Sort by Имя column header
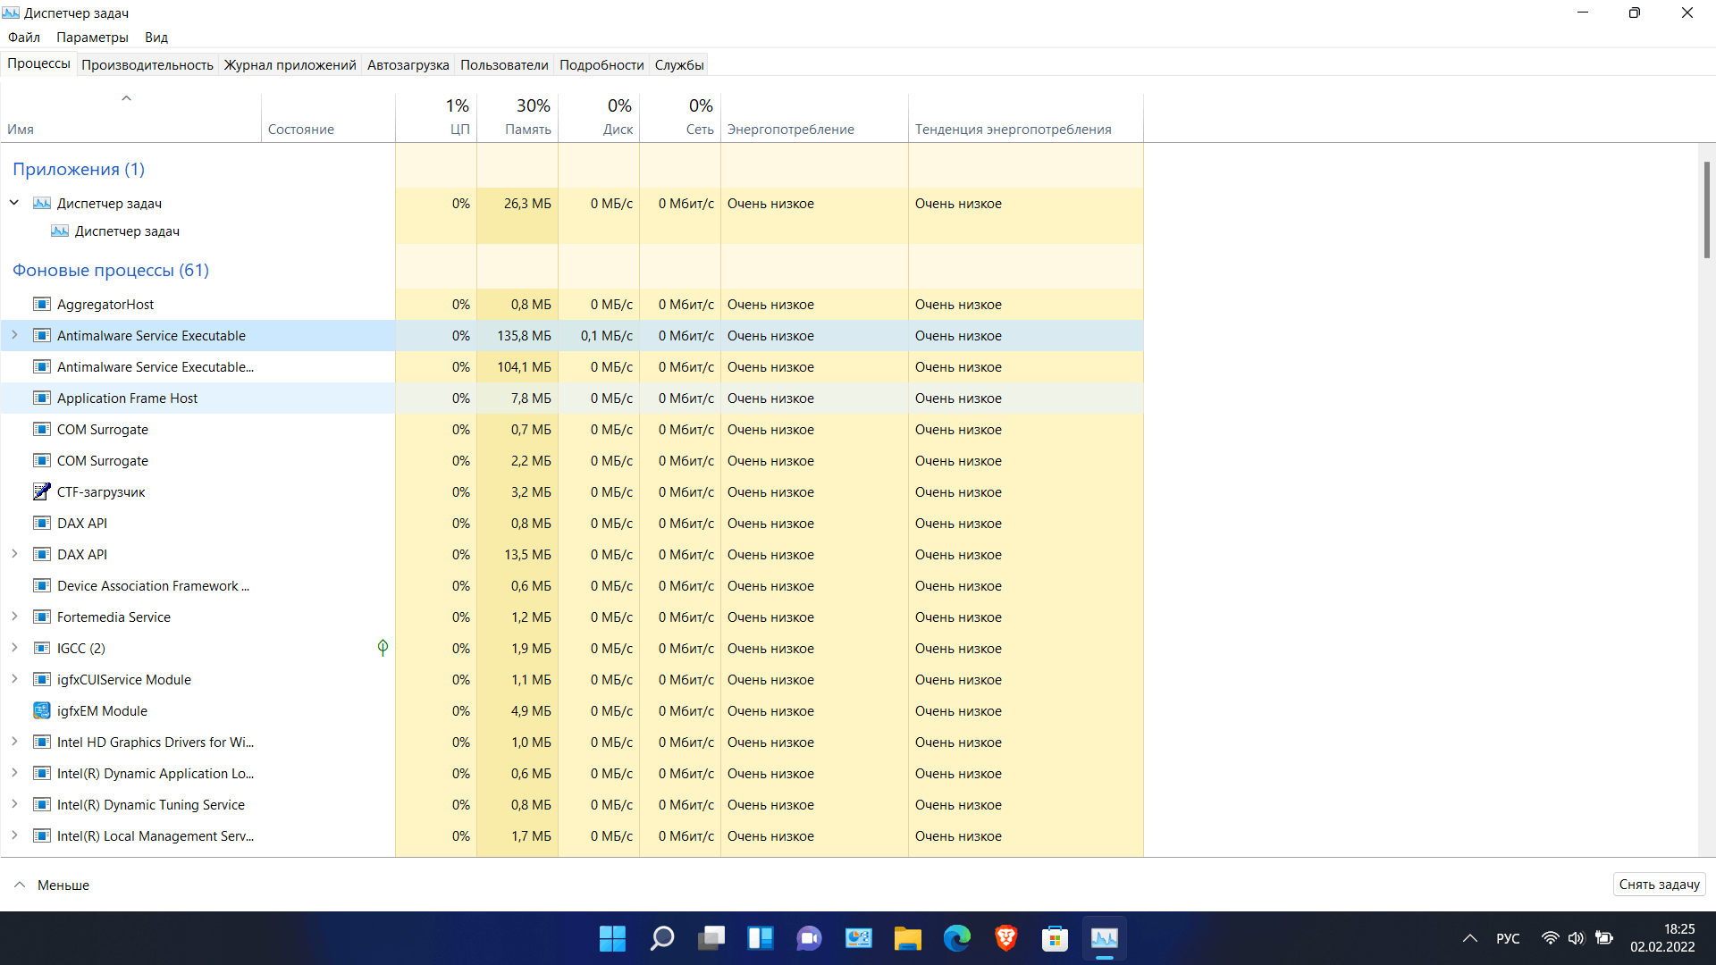The image size is (1716, 965). (x=130, y=117)
